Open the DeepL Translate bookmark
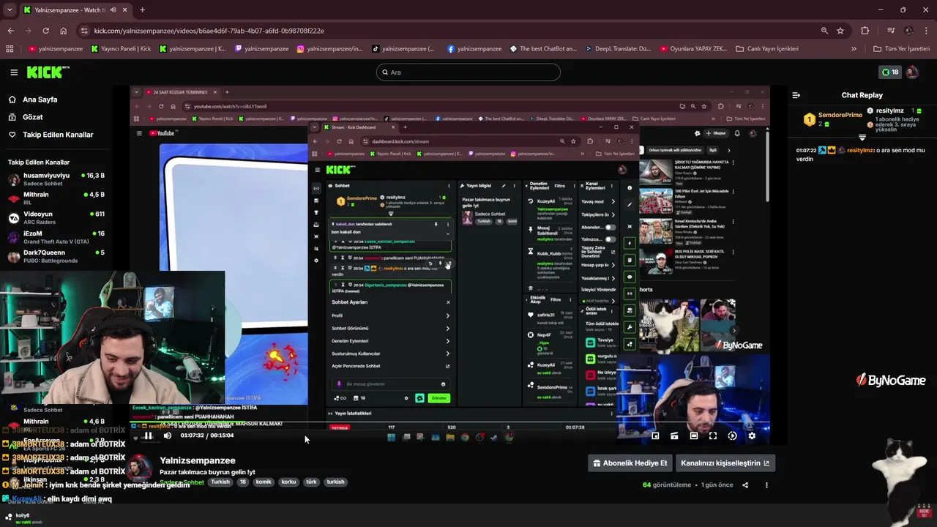 click(x=619, y=49)
